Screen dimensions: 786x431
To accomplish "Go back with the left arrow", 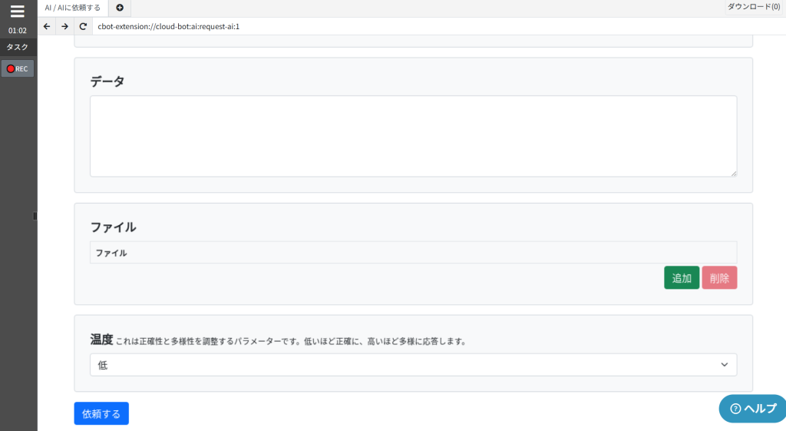I will pos(47,26).
